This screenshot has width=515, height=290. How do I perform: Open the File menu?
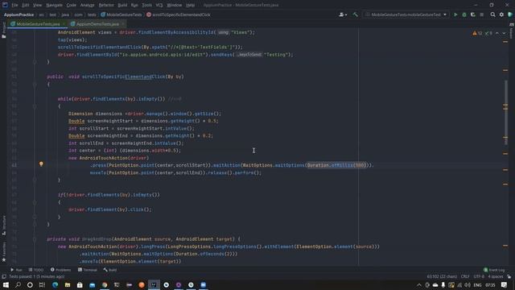pyautogui.click(x=14, y=6)
